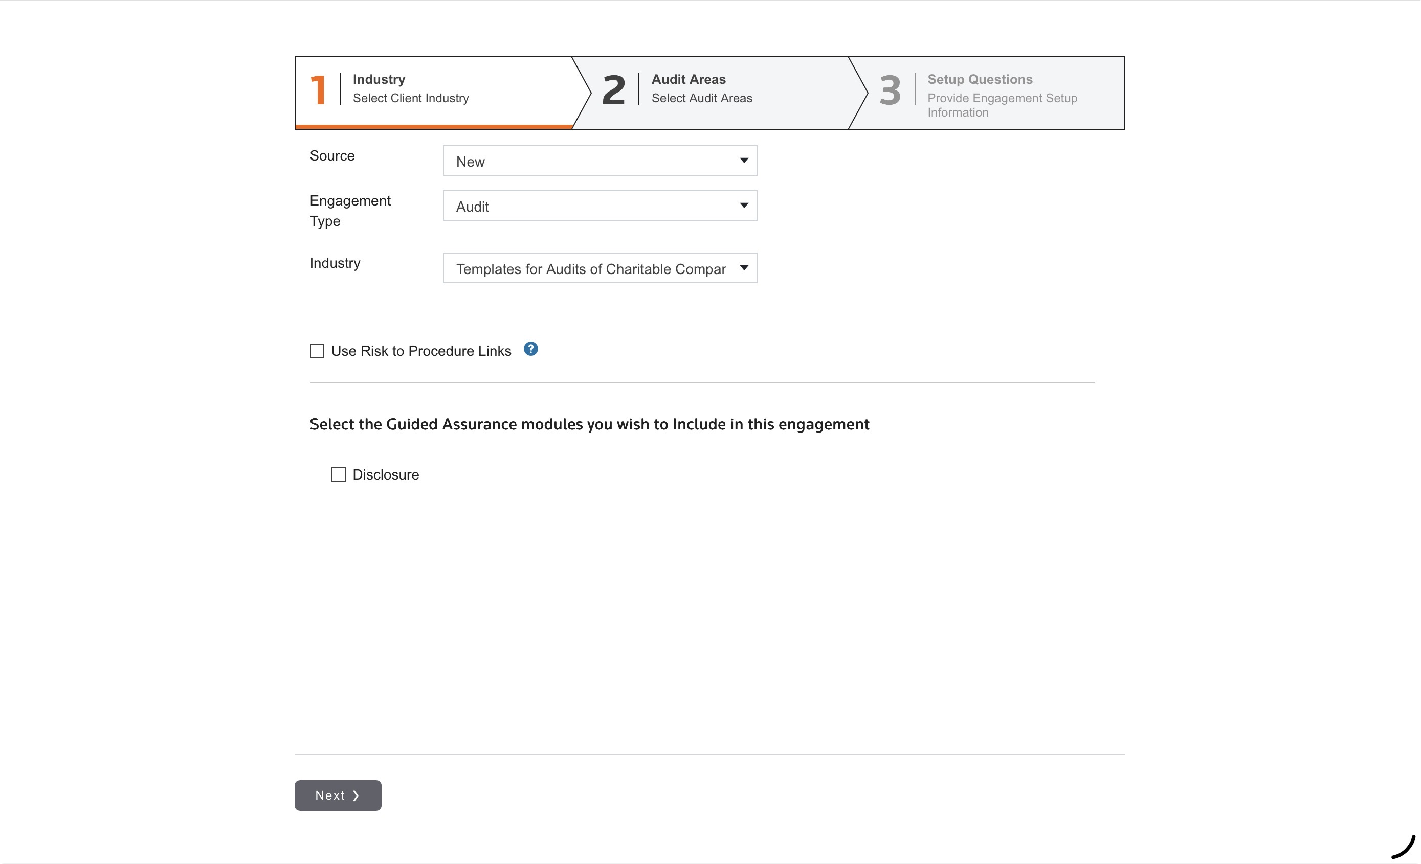The width and height of the screenshot is (1421, 864).
Task: Click the Select Client Industry step subtitle
Action: (x=411, y=98)
